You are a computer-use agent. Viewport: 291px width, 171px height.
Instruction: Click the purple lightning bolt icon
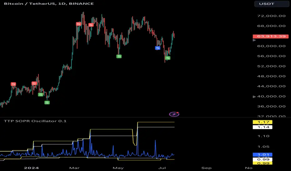[174, 114]
